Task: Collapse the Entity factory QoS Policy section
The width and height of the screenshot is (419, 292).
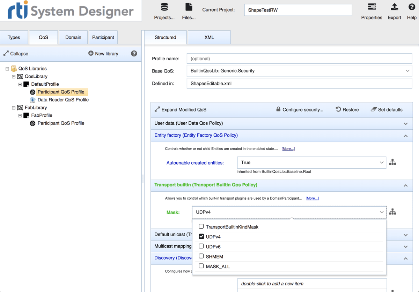Action: [405, 136]
